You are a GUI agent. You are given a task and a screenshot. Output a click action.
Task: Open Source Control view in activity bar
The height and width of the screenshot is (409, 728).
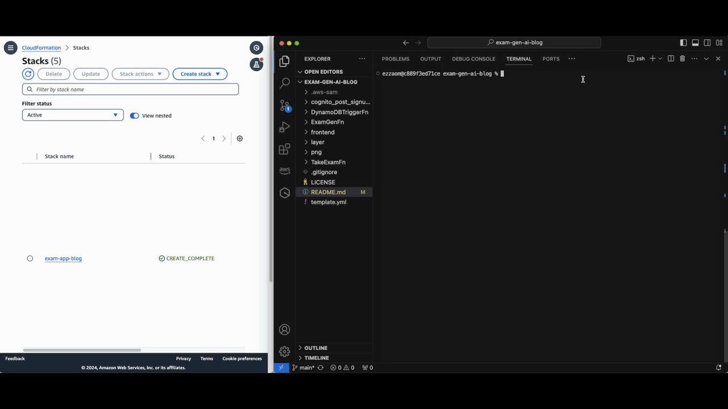[285, 105]
